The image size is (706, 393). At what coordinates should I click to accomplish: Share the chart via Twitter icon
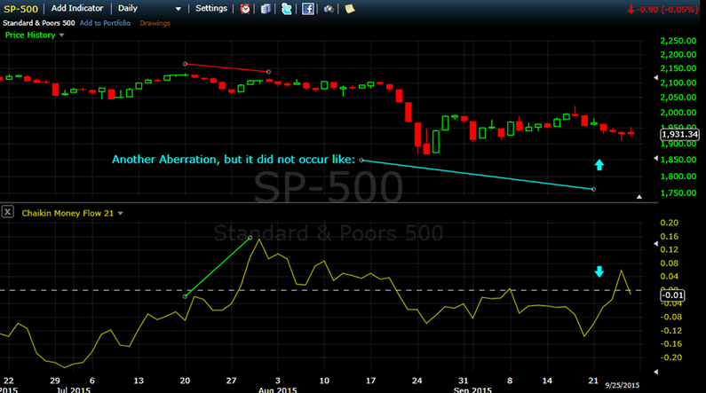click(x=286, y=9)
